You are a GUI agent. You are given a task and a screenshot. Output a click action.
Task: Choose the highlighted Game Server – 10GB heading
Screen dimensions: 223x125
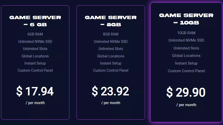click(186, 19)
